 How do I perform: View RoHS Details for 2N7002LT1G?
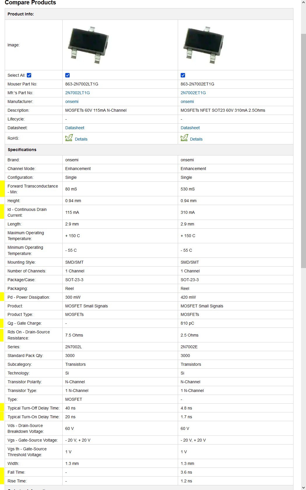[x=81, y=139]
